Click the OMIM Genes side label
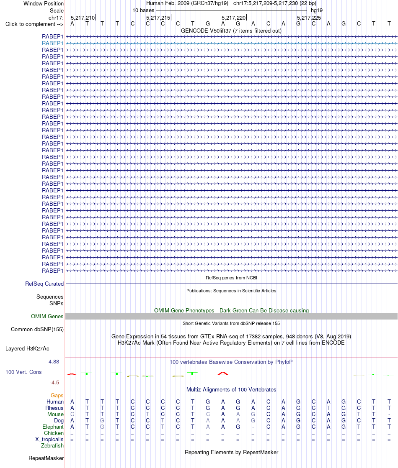 coord(47,316)
